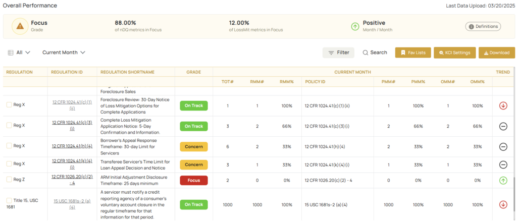
Task: Click red down trend icon for Title 15 row
Action: 503,204
